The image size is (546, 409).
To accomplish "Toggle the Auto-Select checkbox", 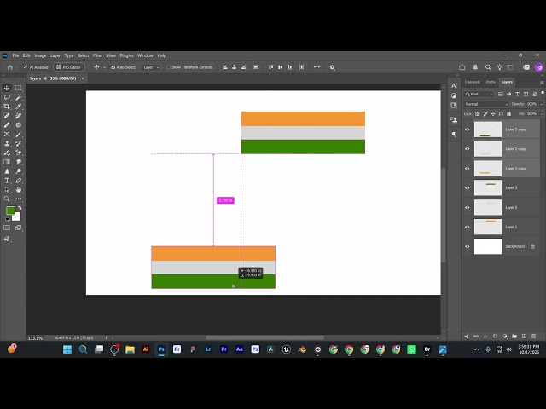I will [x=113, y=67].
